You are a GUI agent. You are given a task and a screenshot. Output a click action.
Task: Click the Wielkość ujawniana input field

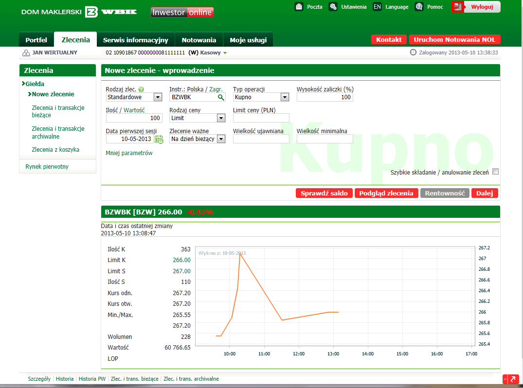pyautogui.click(x=261, y=139)
